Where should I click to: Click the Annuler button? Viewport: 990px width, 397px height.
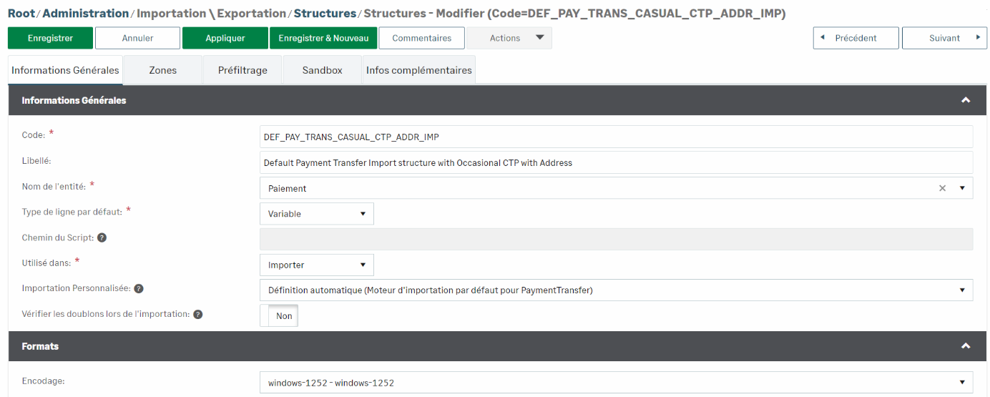(x=137, y=39)
